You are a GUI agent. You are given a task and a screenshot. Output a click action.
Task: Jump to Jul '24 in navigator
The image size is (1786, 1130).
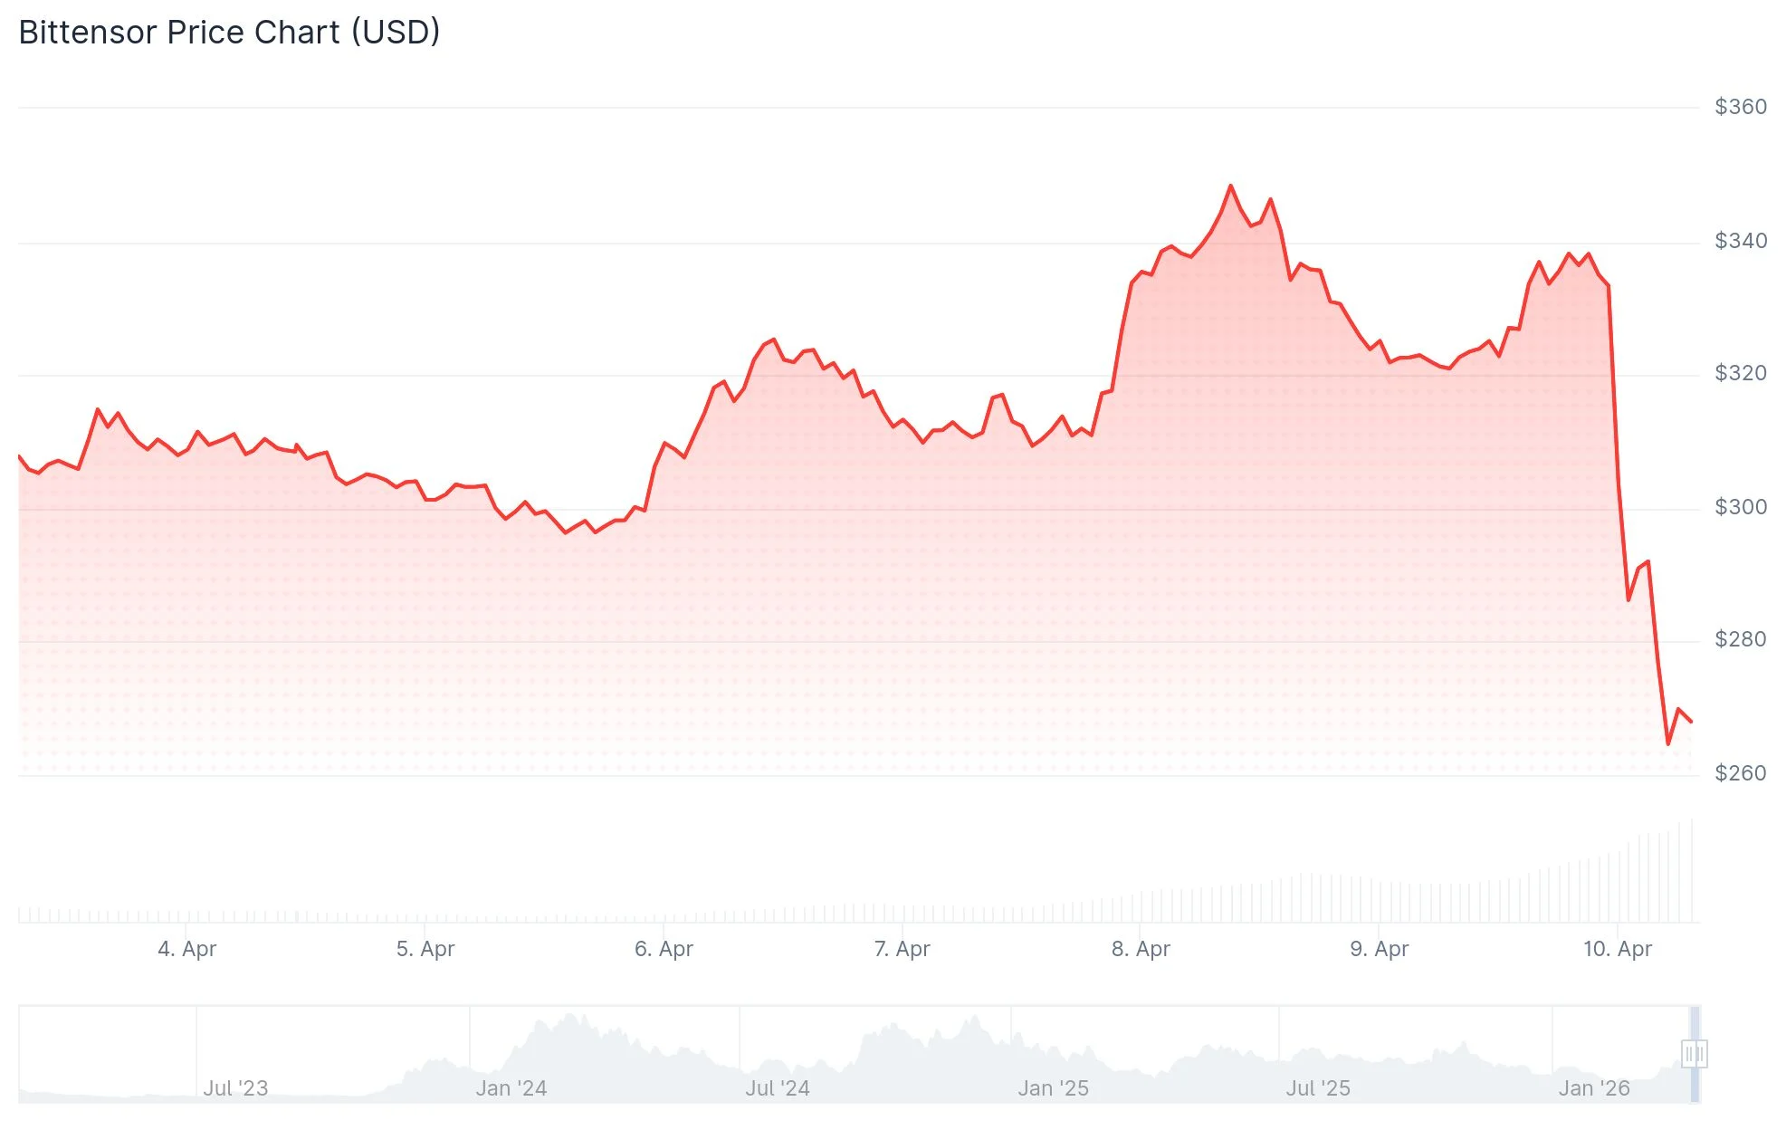778,1088
